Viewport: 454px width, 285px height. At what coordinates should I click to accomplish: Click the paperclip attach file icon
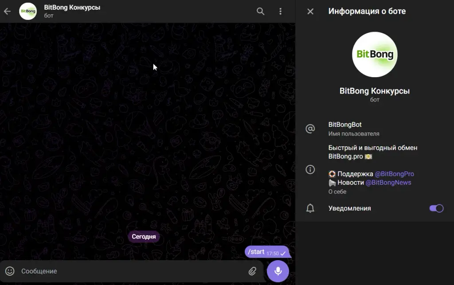point(252,271)
